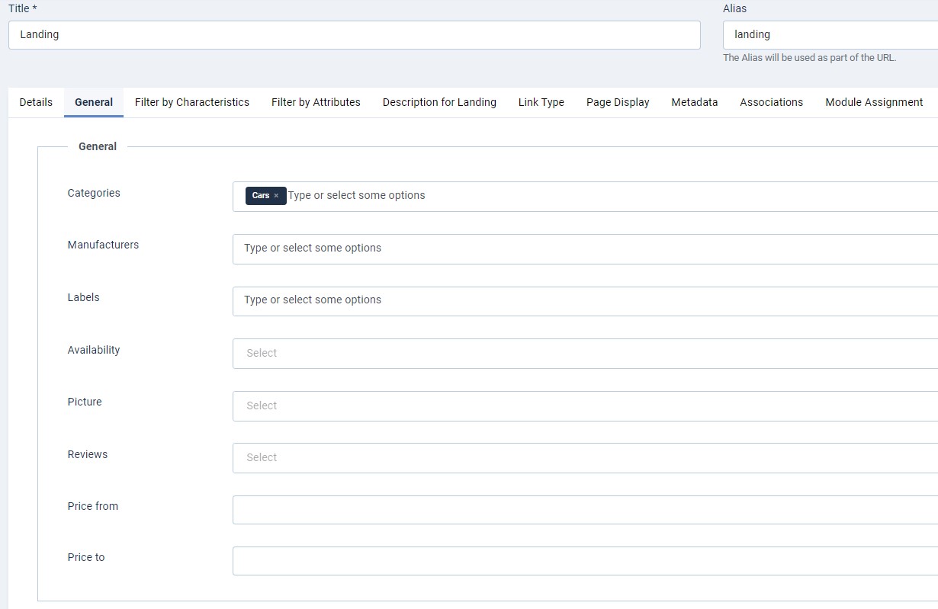Open the Labels options field

point(585,301)
